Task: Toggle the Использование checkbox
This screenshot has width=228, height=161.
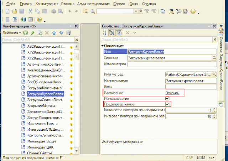Action: point(167,98)
